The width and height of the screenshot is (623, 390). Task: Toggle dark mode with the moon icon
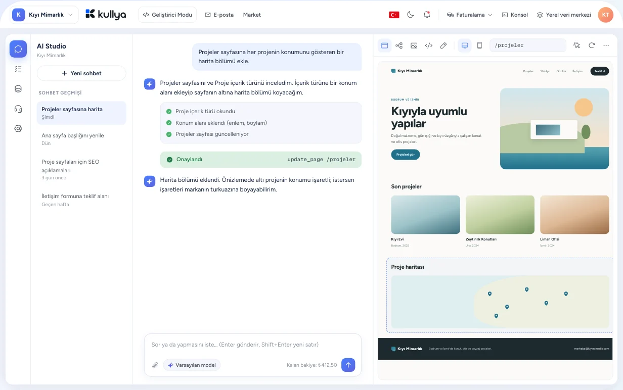click(x=411, y=15)
